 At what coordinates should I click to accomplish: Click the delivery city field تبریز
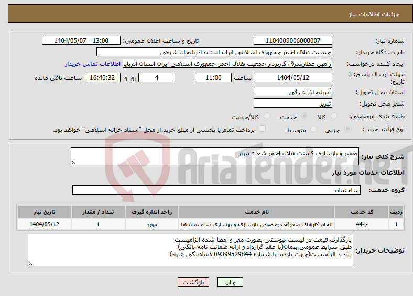pos(293,103)
